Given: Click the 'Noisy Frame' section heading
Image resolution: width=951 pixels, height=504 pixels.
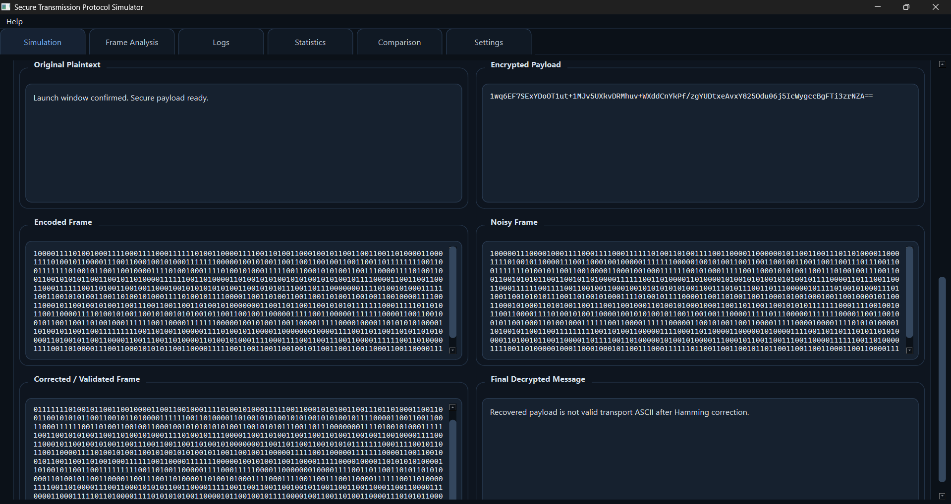Looking at the screenshot, I should (x=514, y=222).
